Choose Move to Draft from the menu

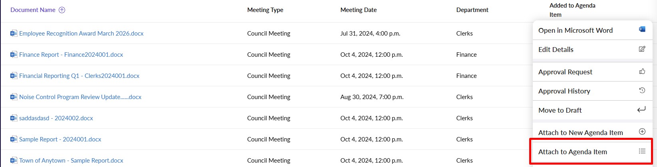tap(560, 110)
